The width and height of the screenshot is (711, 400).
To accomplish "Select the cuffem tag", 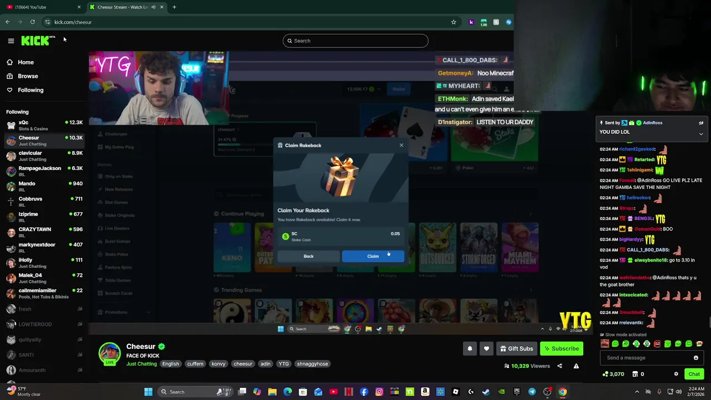I will [195, 364].
